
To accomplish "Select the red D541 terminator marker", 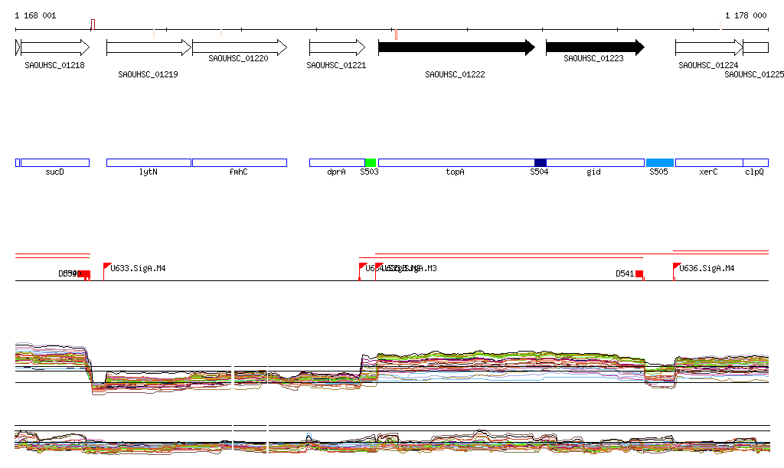I will click(639, 273).
